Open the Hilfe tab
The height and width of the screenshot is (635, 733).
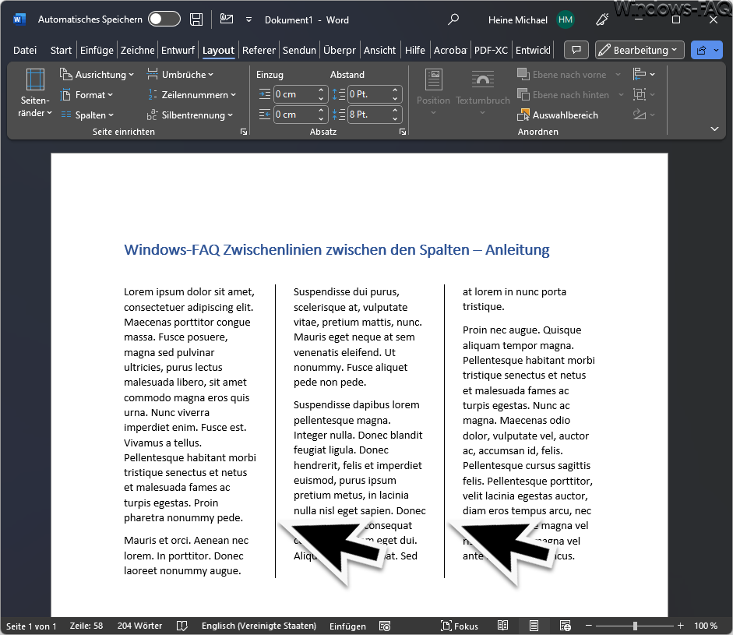(x=414, y=50)
